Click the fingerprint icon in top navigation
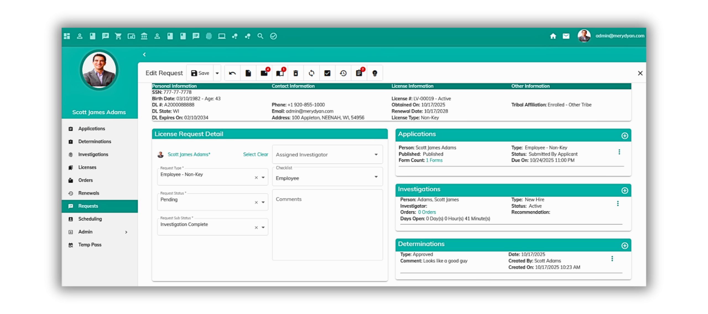Viewport: 708px width, 314px height. (x=209, y=36)
